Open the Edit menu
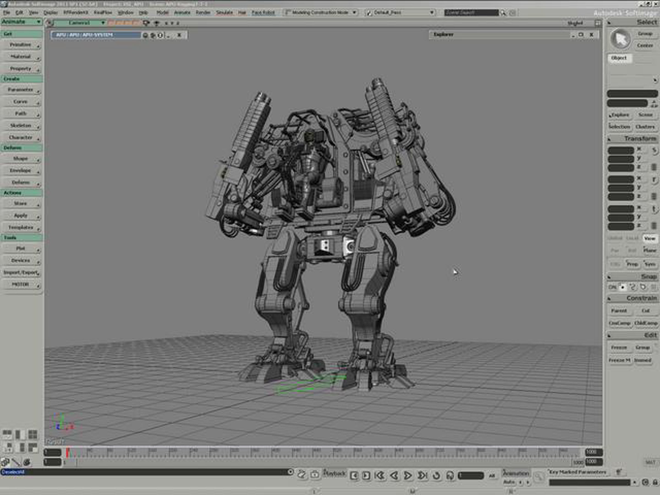 [20, 13]
